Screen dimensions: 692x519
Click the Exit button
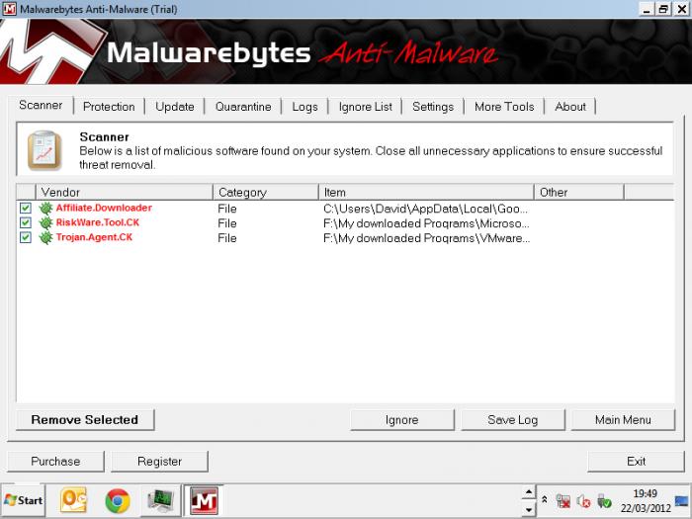pos(636,462)
